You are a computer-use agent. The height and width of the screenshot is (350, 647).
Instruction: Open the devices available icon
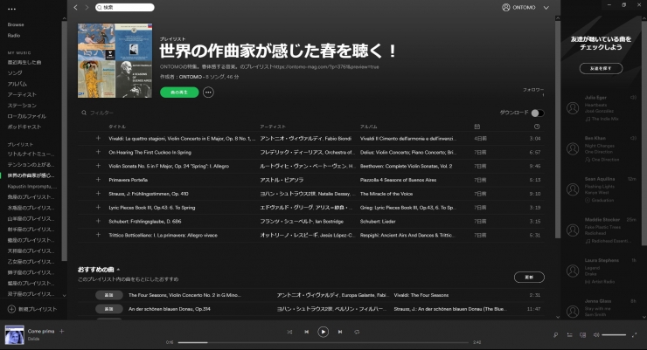click(x=582, y=335)
